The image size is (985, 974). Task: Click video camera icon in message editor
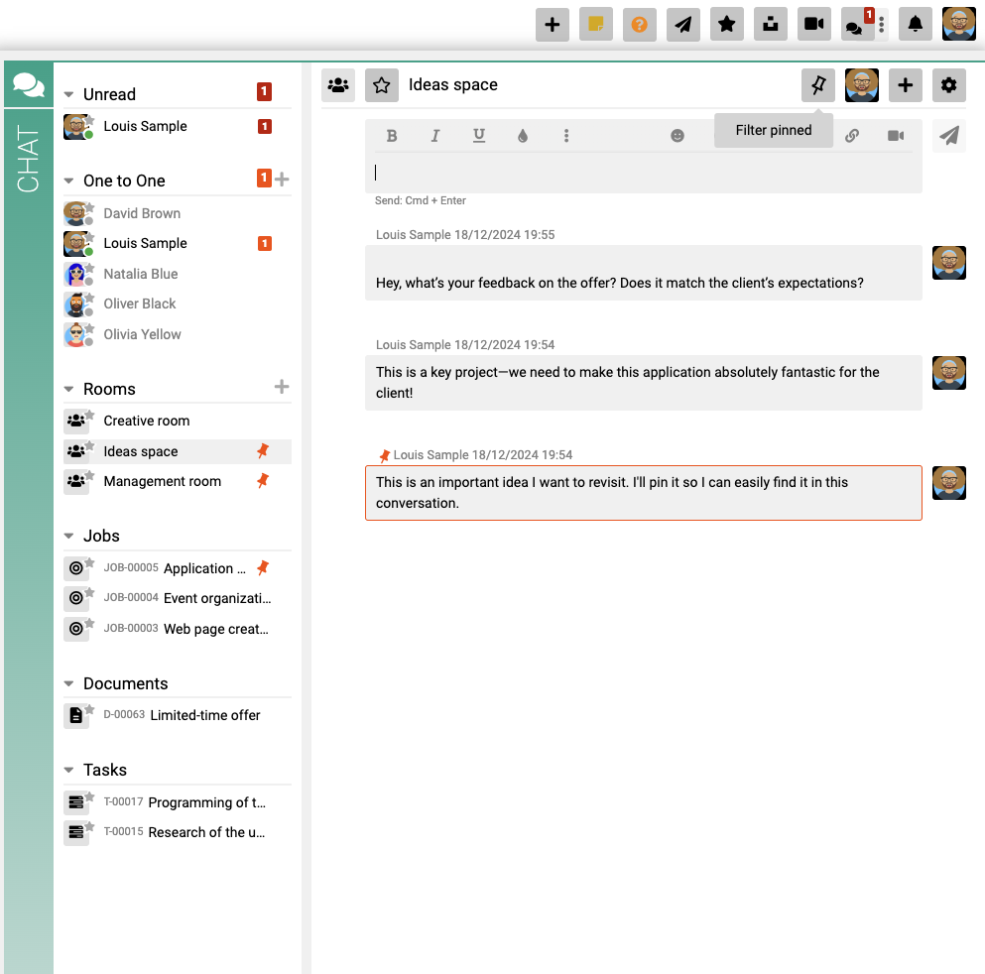pos(896,136)
